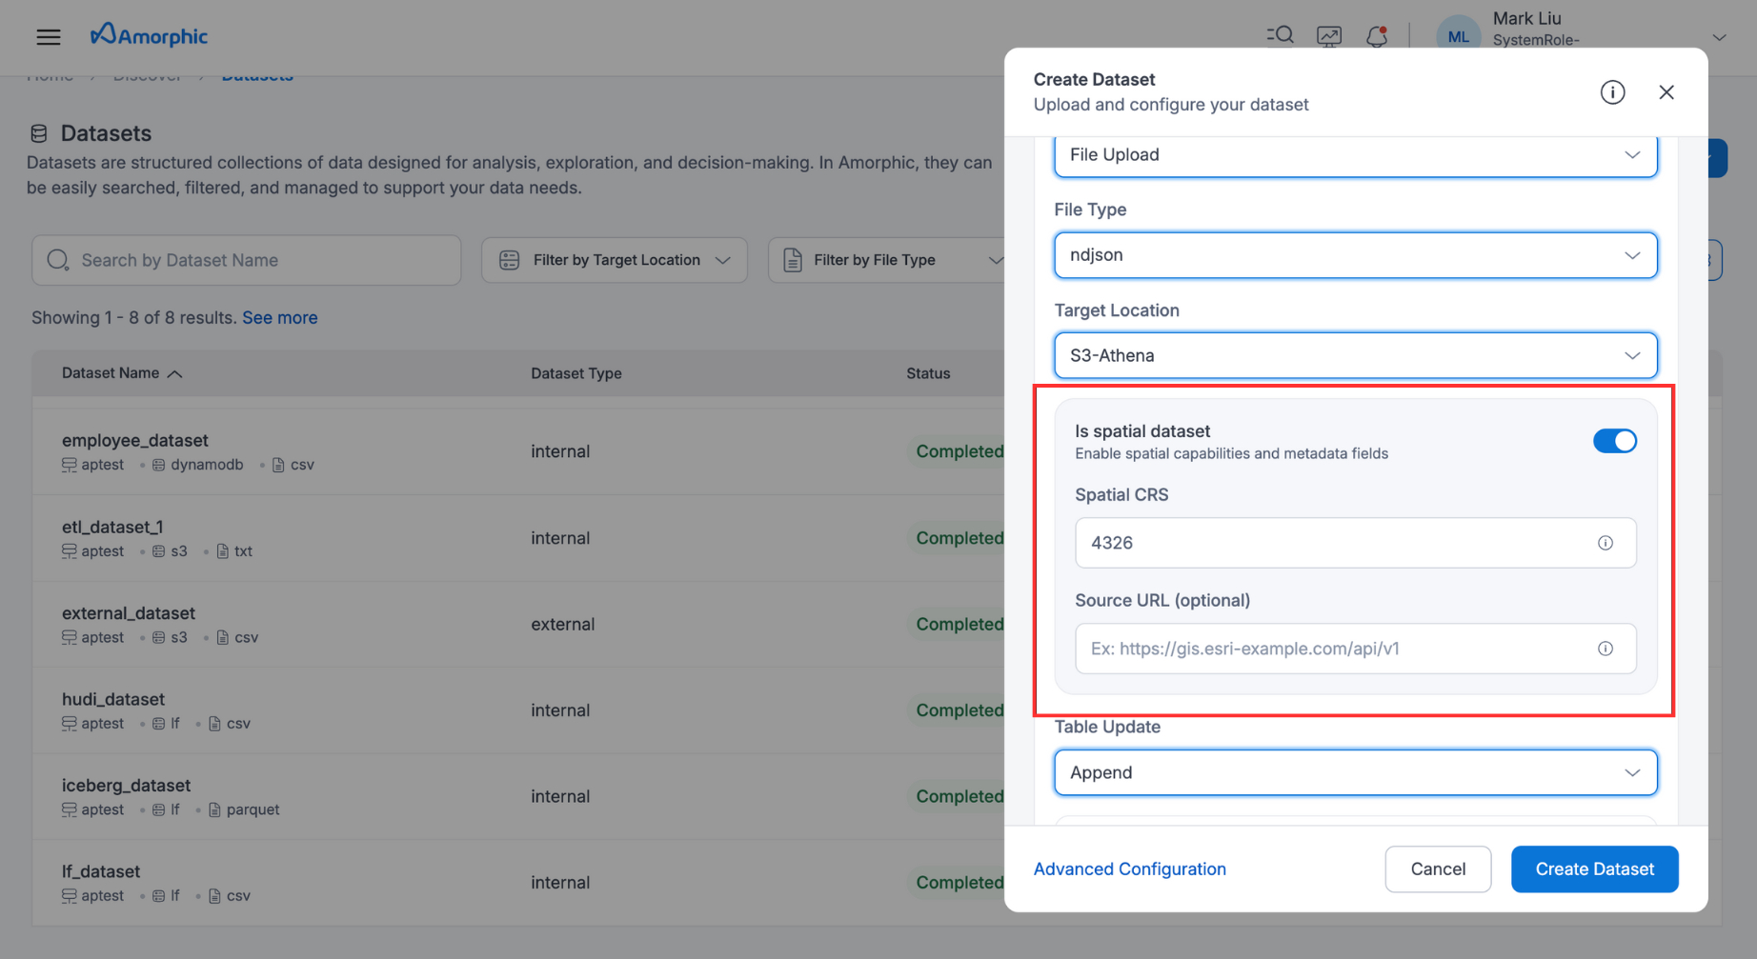Image resolution: width=1757 pixels, height=959 pixels.
Task: Click the Spatial CRS info icon
Action: coord(1606,543)
